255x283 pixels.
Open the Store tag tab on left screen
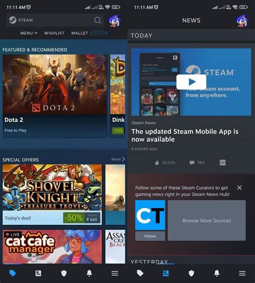click(x=12, y=273)
